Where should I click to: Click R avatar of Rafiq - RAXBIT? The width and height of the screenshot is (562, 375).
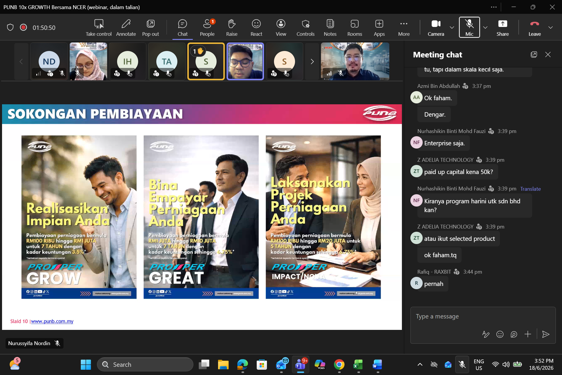tap(416, 283)
